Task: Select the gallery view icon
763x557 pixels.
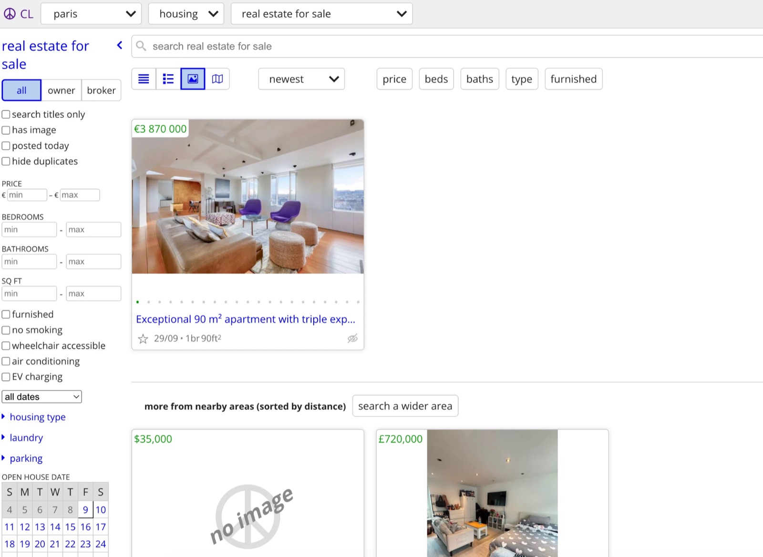Action: (193, 79)
